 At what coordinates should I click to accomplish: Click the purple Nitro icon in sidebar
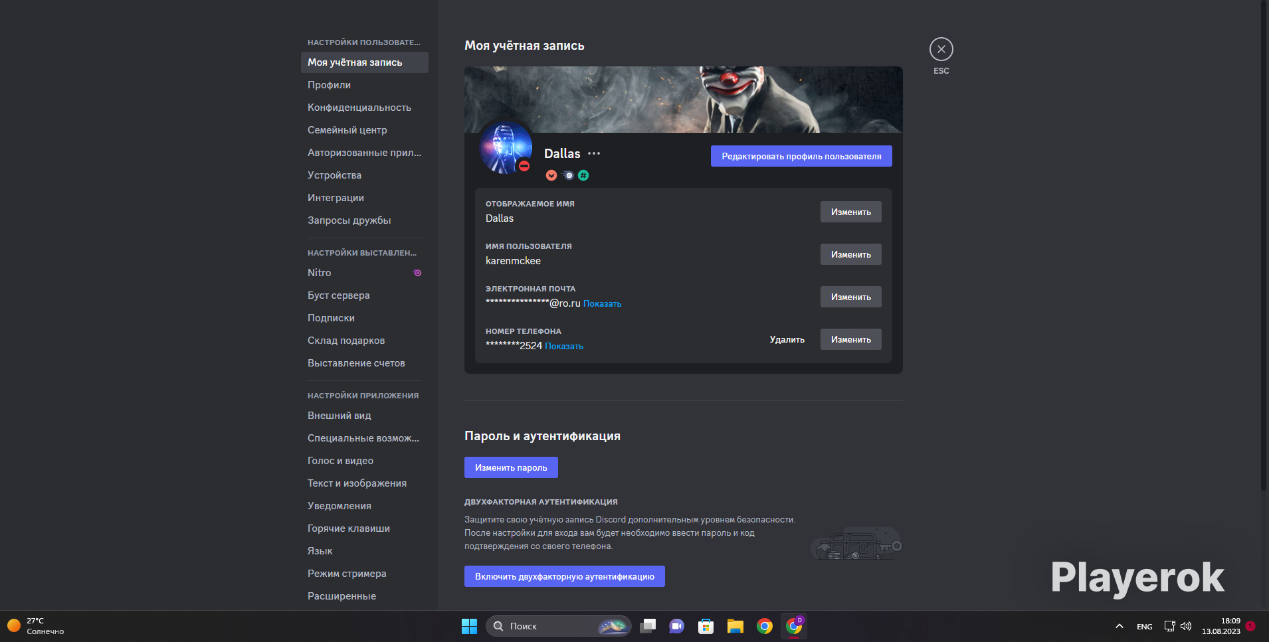(x=417, y=273)
